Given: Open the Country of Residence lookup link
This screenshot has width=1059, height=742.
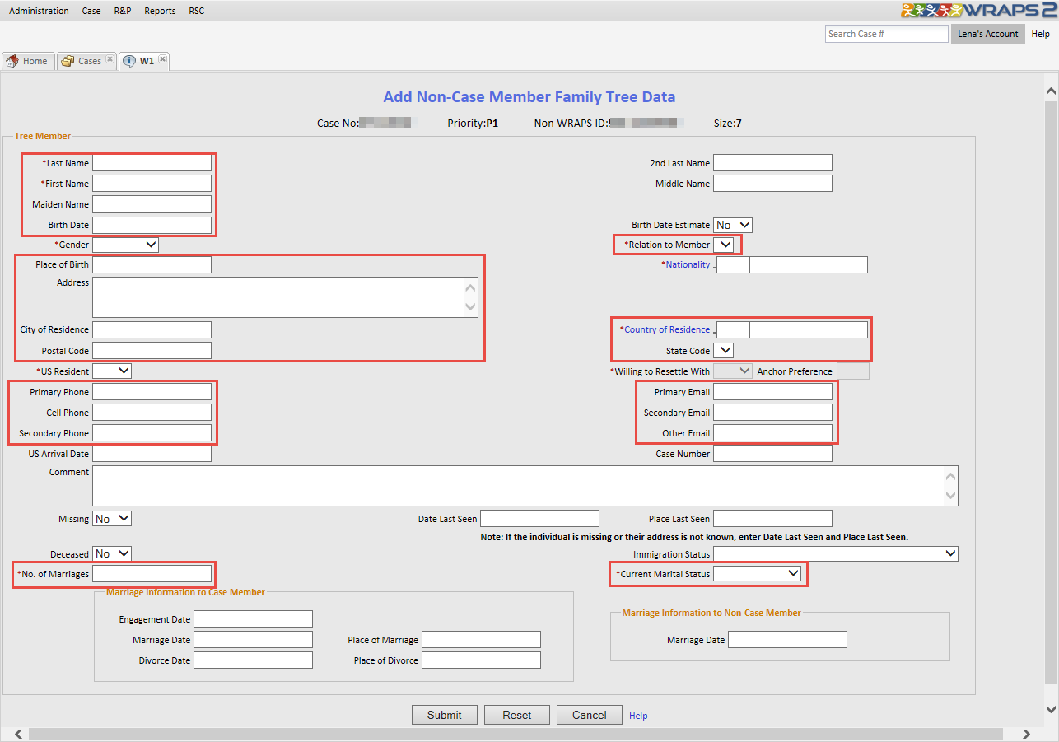Looking at the screenshot, I should click(x=667, y=329).
